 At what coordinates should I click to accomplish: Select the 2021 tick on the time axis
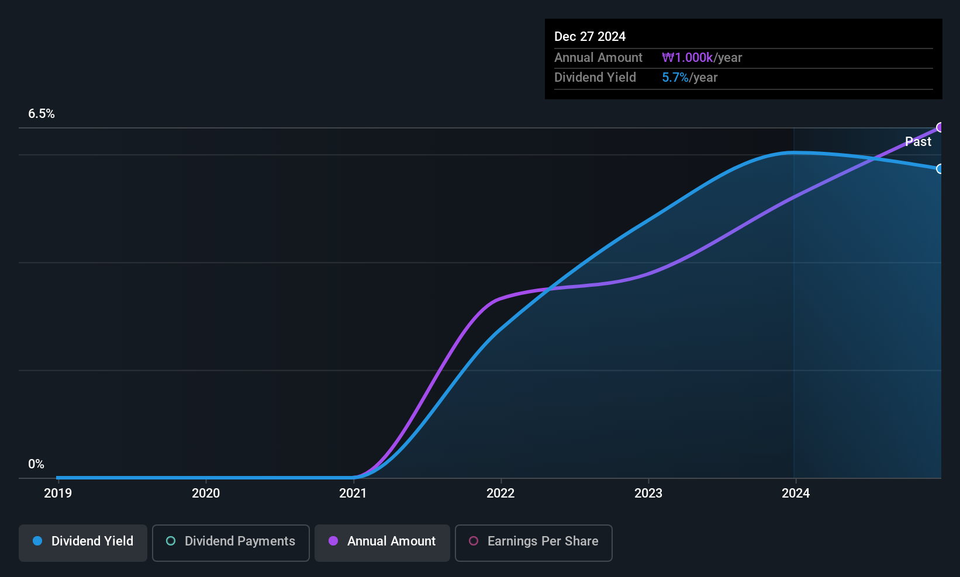353,493
